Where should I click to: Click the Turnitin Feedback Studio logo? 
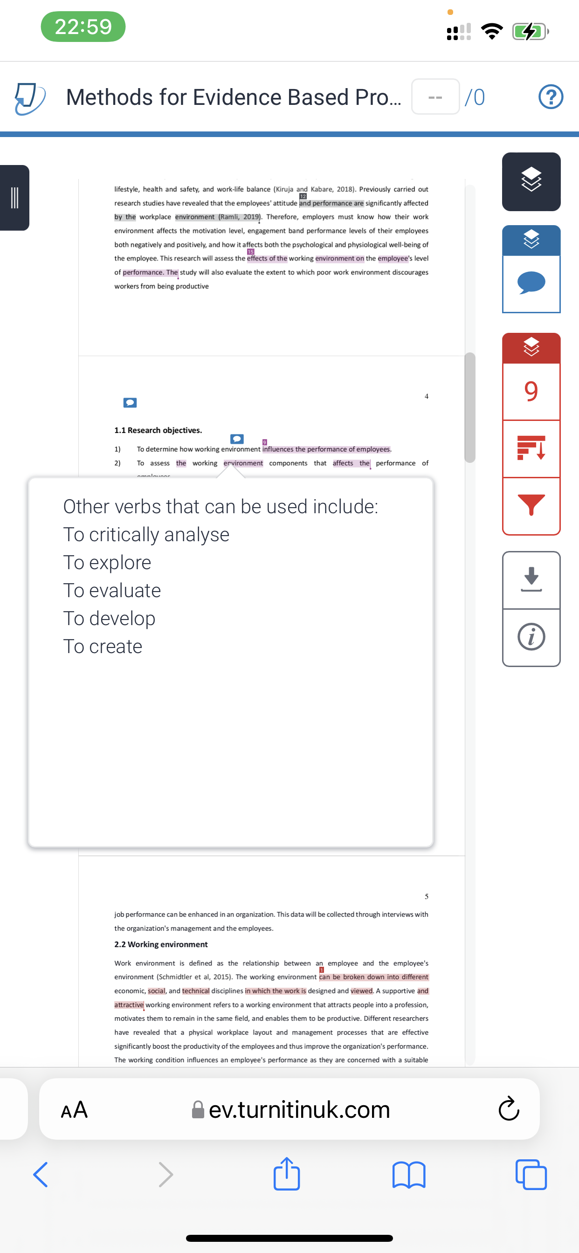pos(30,97)
